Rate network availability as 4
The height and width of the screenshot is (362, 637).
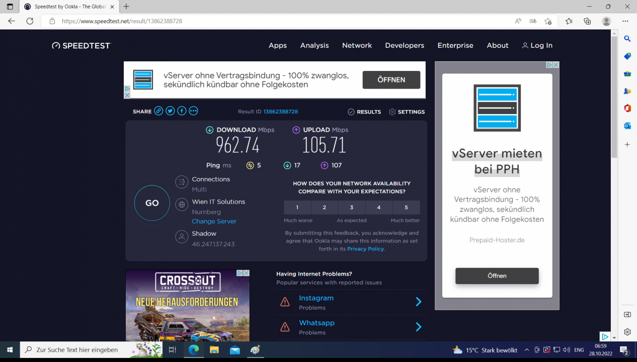(x=379, y=208)
